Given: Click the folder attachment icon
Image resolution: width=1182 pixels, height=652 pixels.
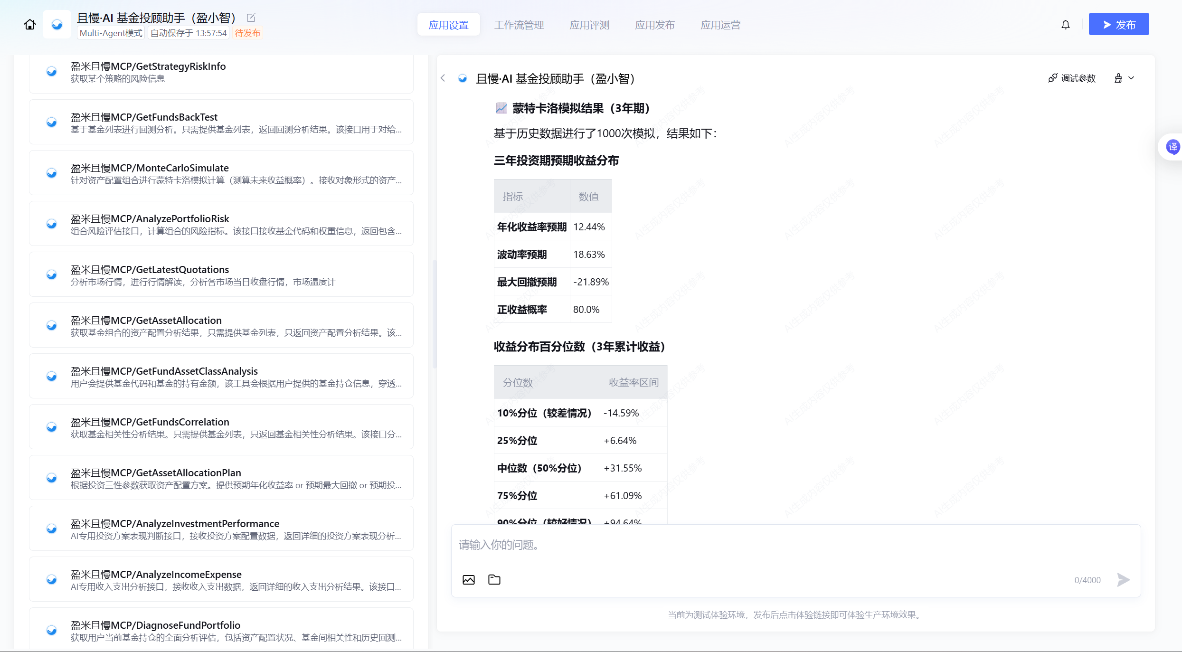Looking at the screenshot, I should click(494, 579).
